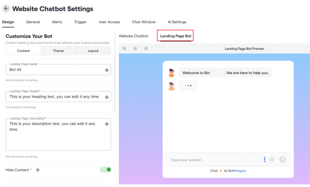
Task: Switch to the General tab
Action: pos(33,22)
